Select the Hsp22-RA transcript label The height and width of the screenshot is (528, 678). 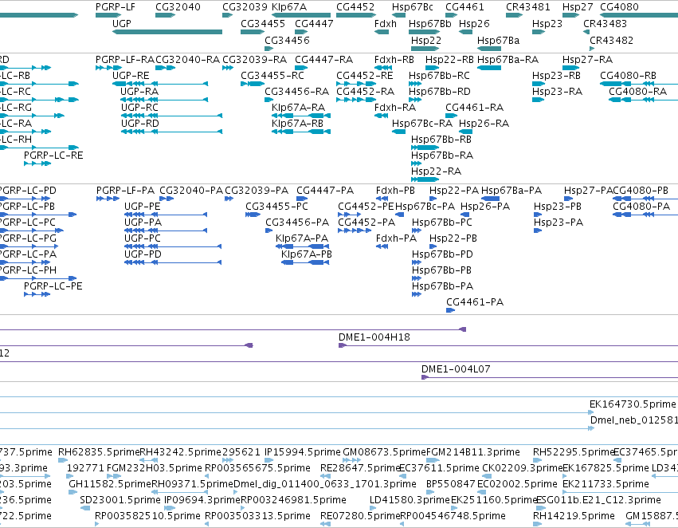(437, 171)
